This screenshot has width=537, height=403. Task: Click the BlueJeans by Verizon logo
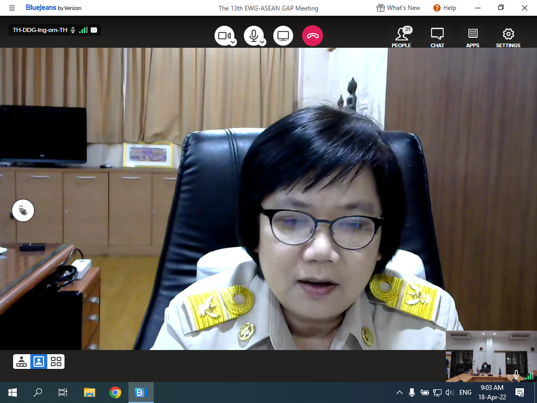pyautogui.click(x=53, y=8)
